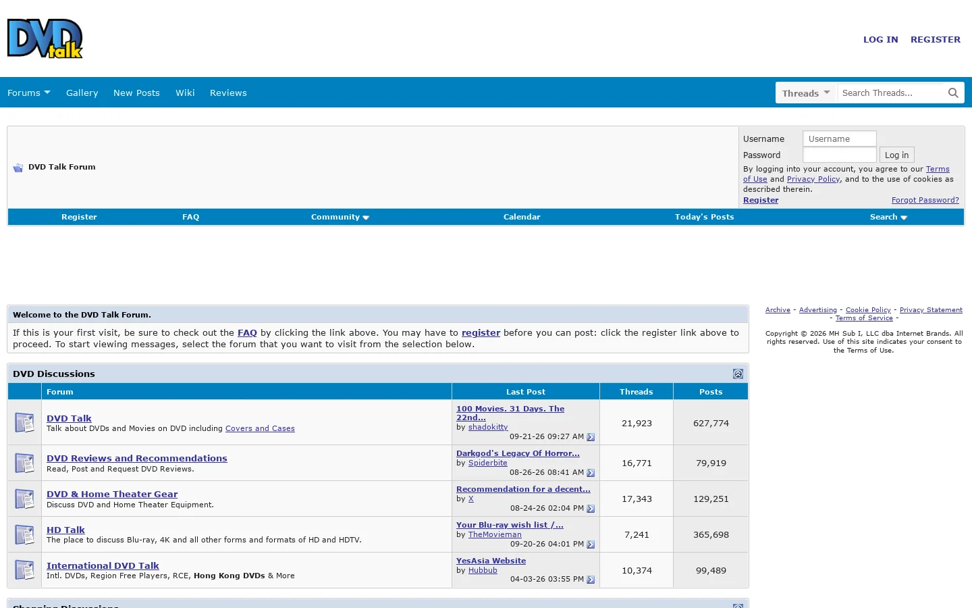The image size is (972, 608).
Task: Open the DVD Talk forum
Action: [69, 418]
